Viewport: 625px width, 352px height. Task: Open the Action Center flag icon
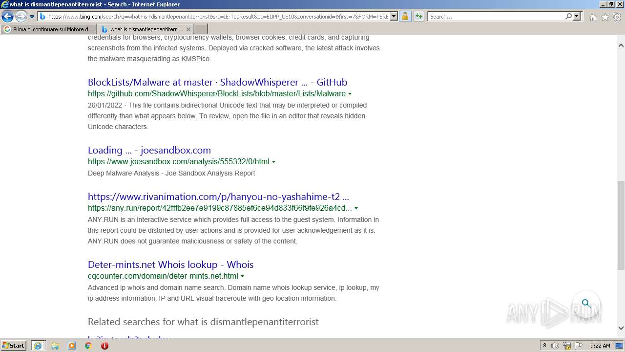(x=579, y=346)
